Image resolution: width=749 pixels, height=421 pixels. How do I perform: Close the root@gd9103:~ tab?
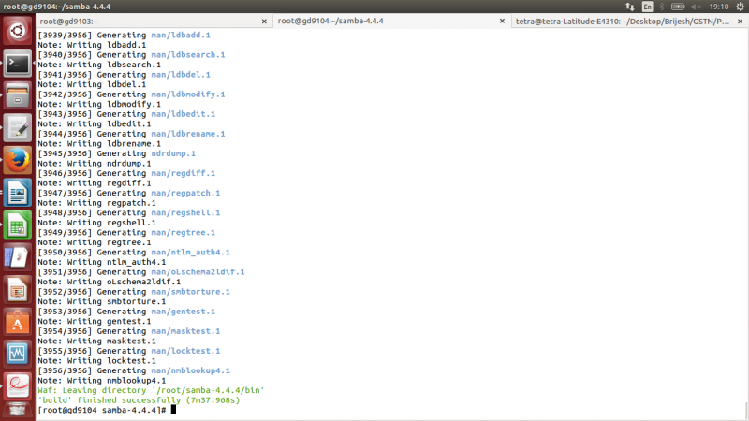point(264,21)
